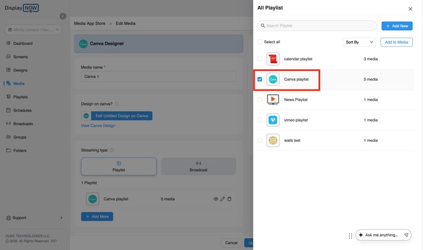The image size is (423, 250).
Task: Click the 3 media count text
Action: point(371,59)
